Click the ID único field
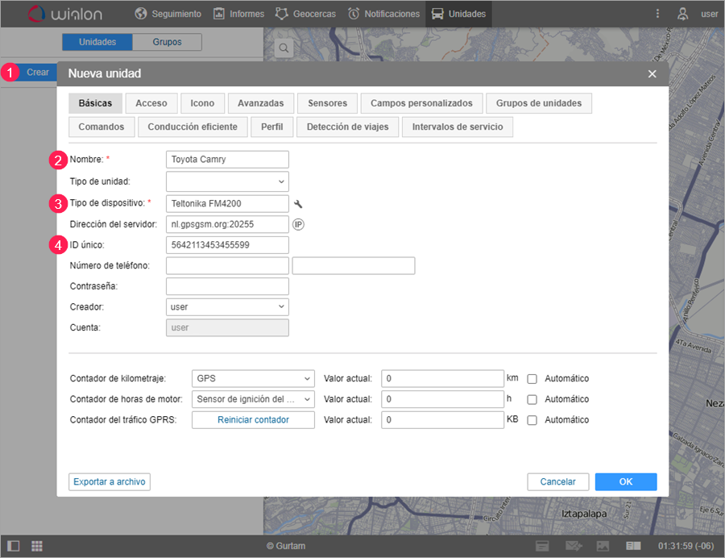 tap(227, 245)
